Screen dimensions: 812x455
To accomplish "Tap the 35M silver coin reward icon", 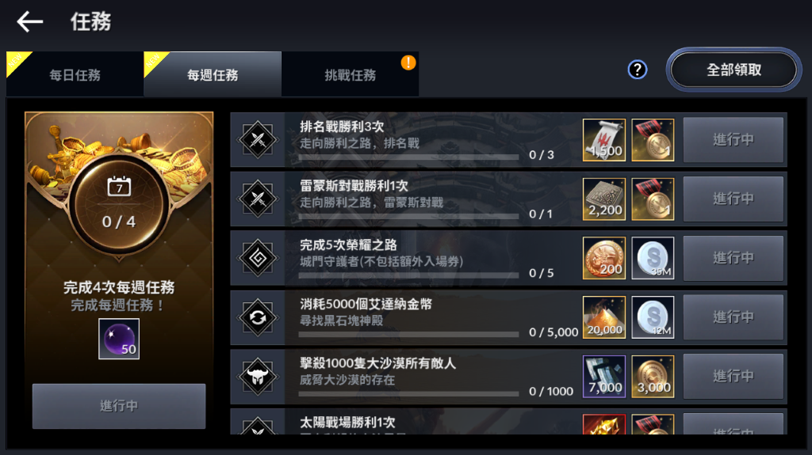I will pyautogui.click(x=653, y=258).
